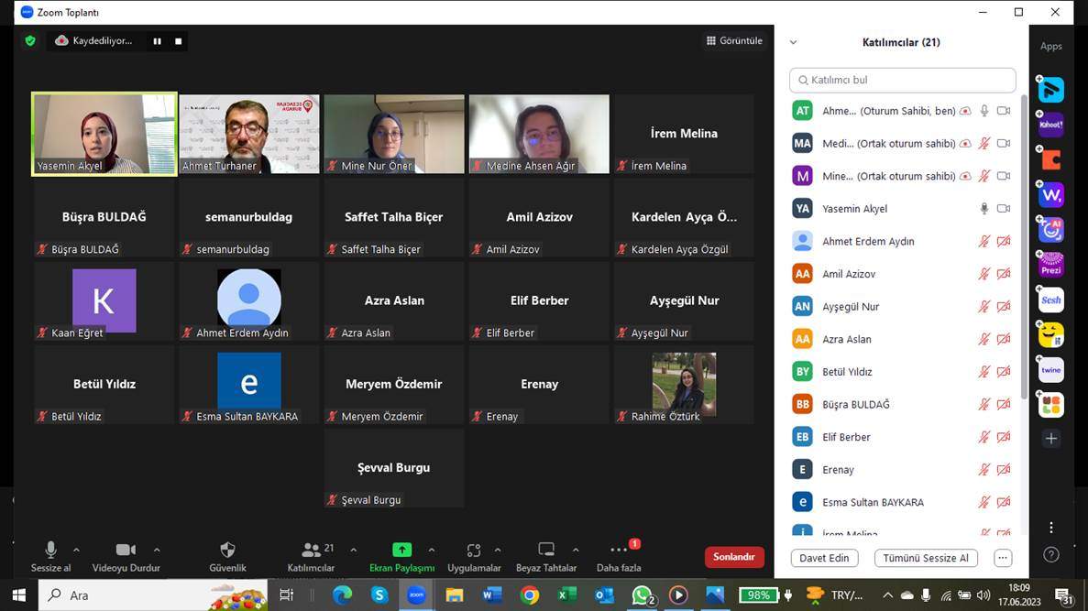Click the Güvenlik shield icon
1088x611 pixels.
pyautogui.click(x=227, y=550)
